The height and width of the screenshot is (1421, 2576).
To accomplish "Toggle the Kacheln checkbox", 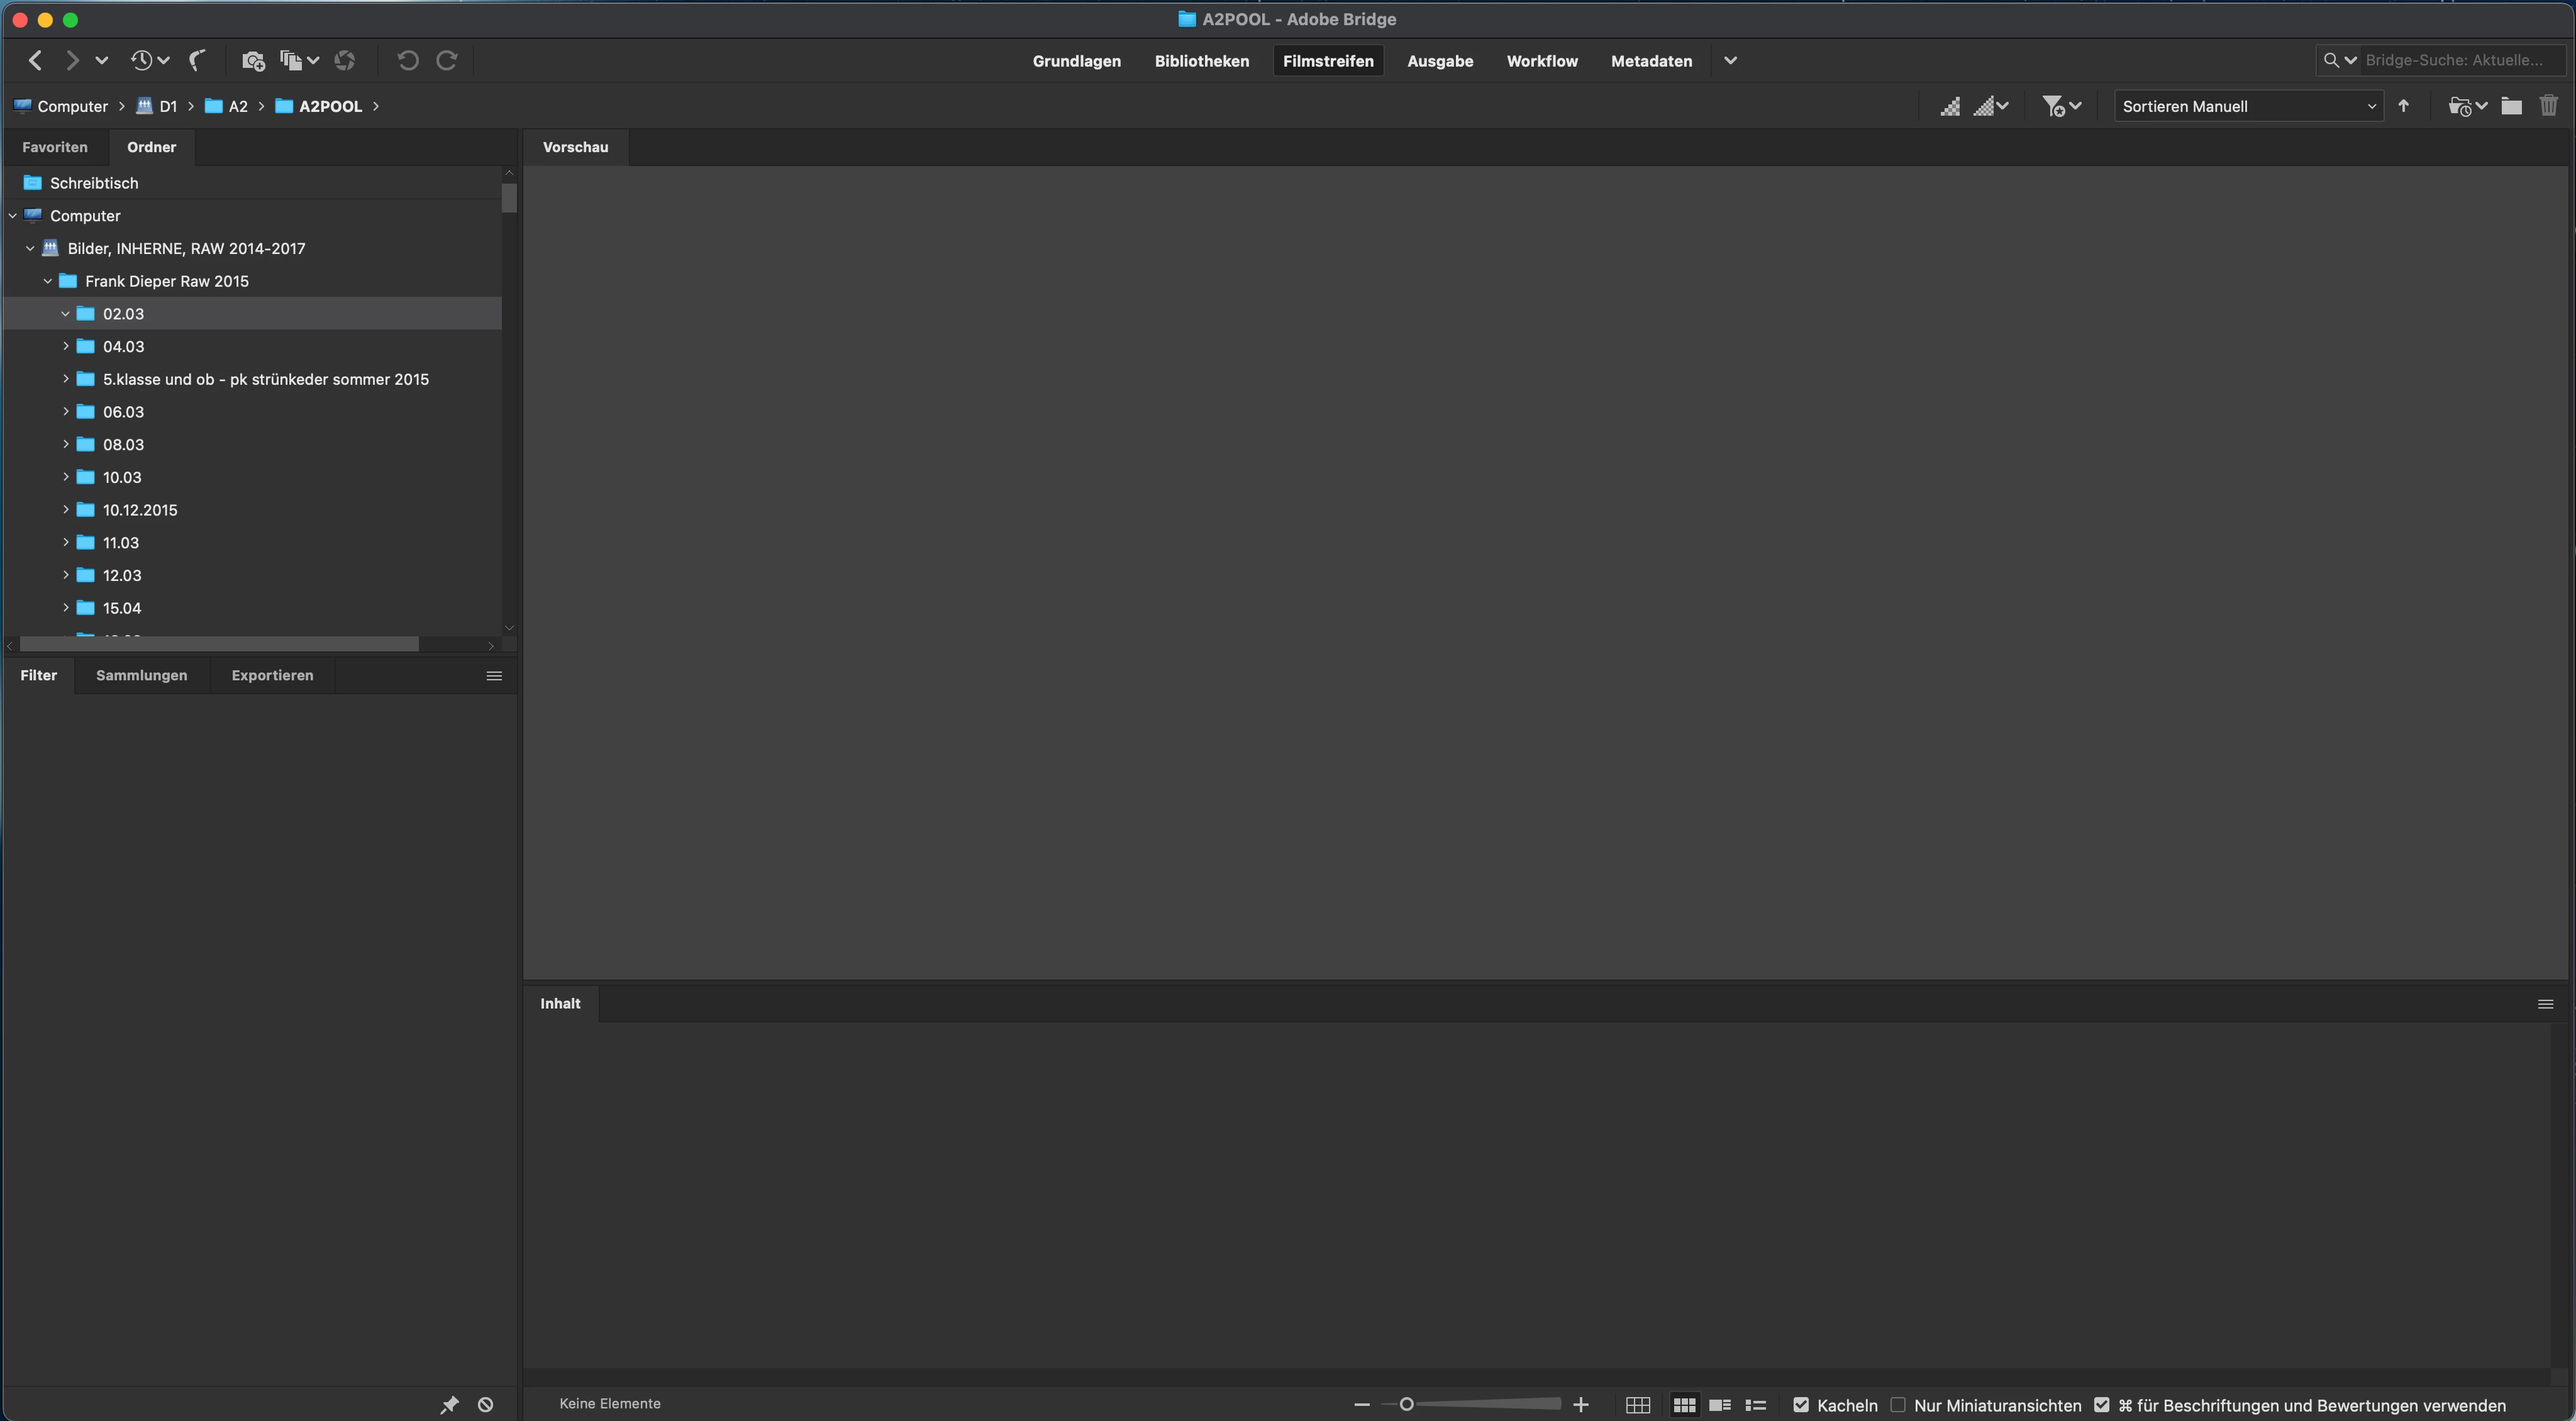I will click(x=1801, y=1405).
